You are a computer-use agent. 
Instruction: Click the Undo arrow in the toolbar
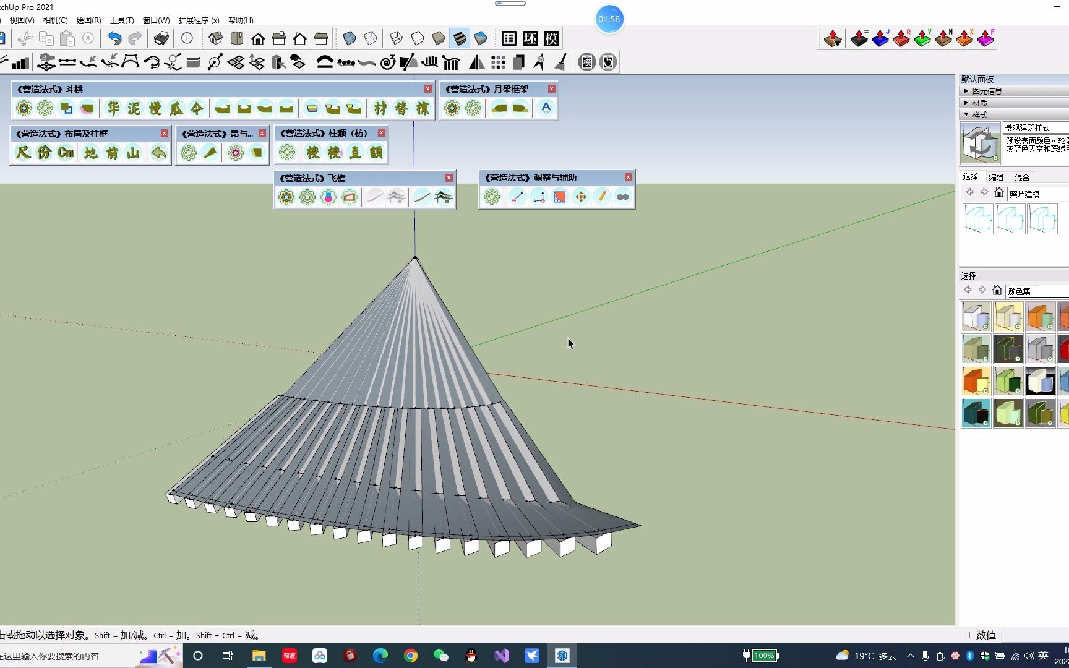pos(114,38)
